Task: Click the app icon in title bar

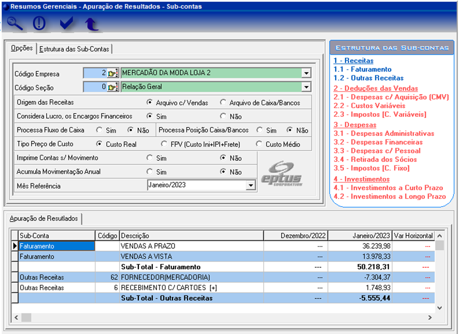Action: pos(5,7)
